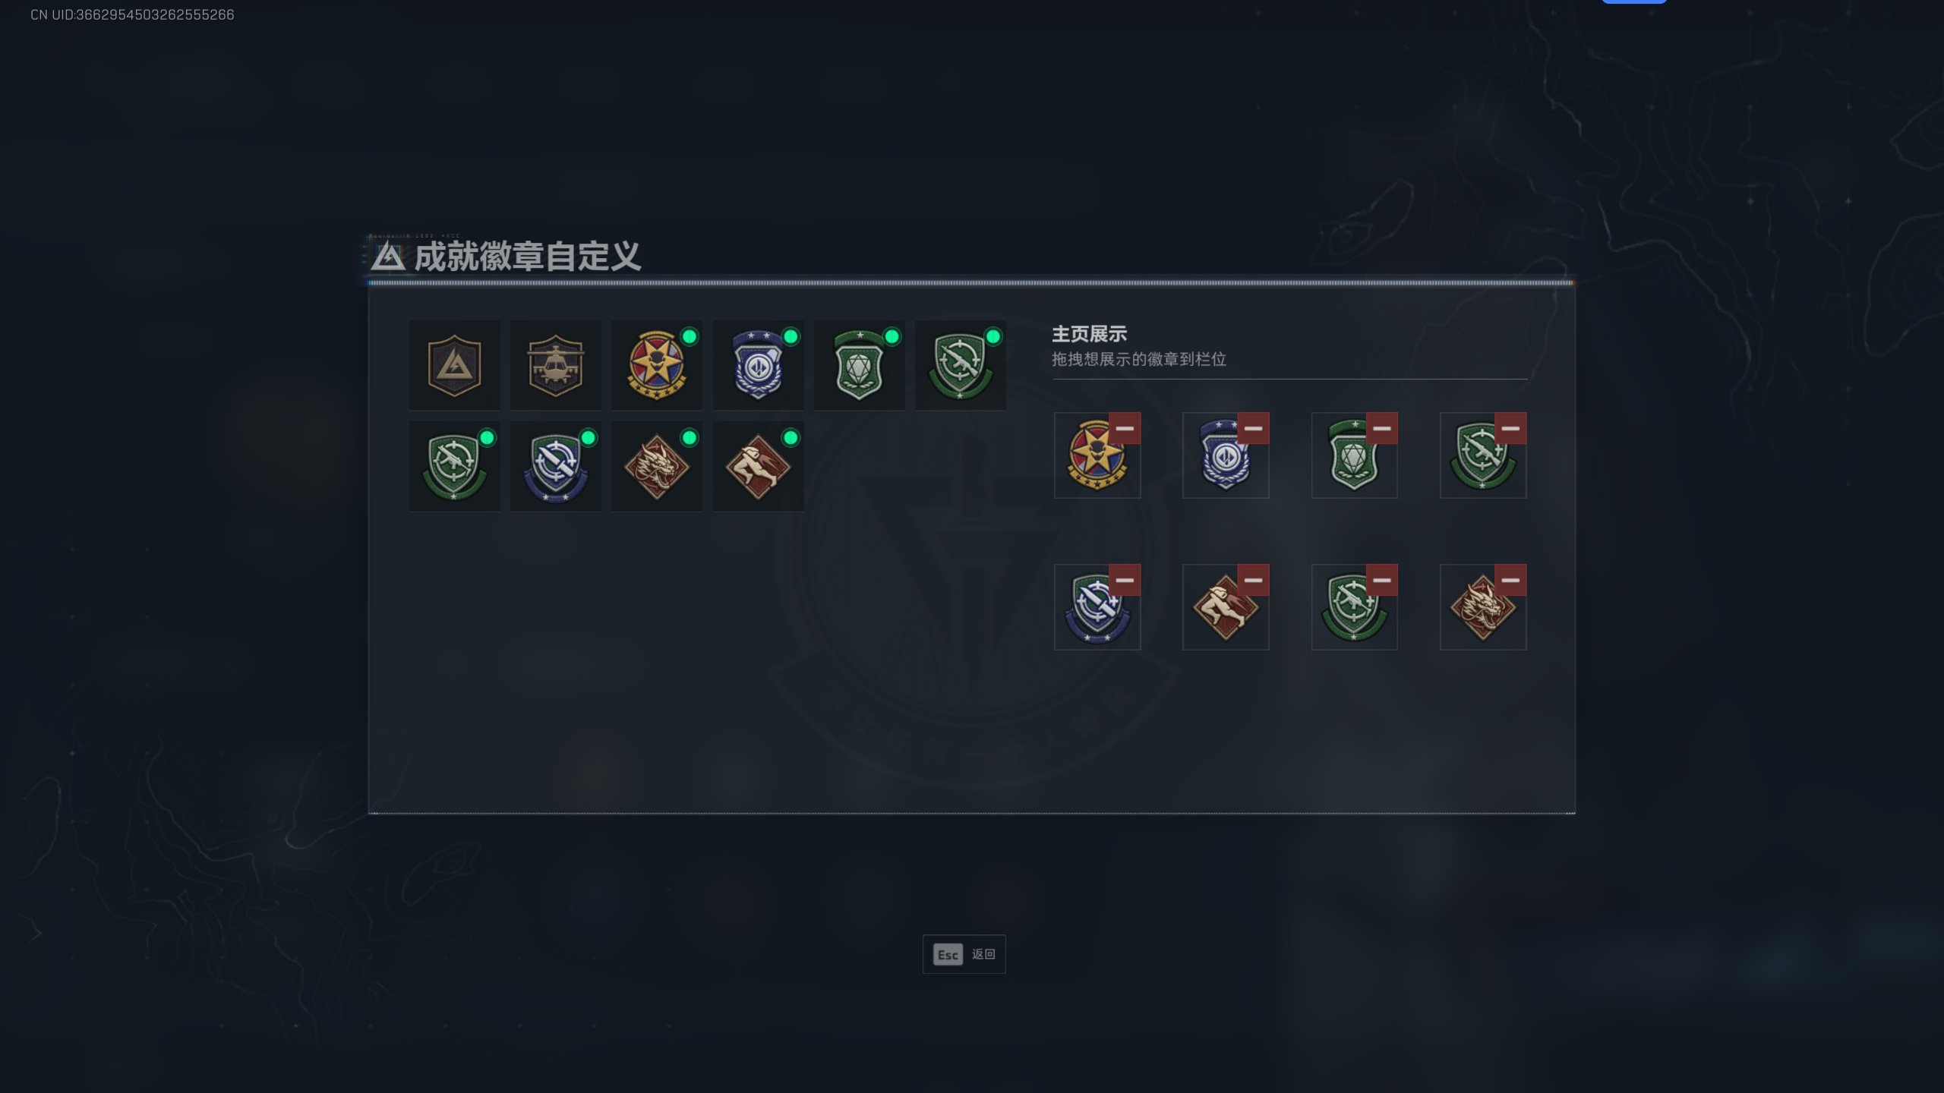Toggle the green equipped dot on the collection gold star badge
The height and width of the screenshot is (1093, 1944).
click(690, 337)
